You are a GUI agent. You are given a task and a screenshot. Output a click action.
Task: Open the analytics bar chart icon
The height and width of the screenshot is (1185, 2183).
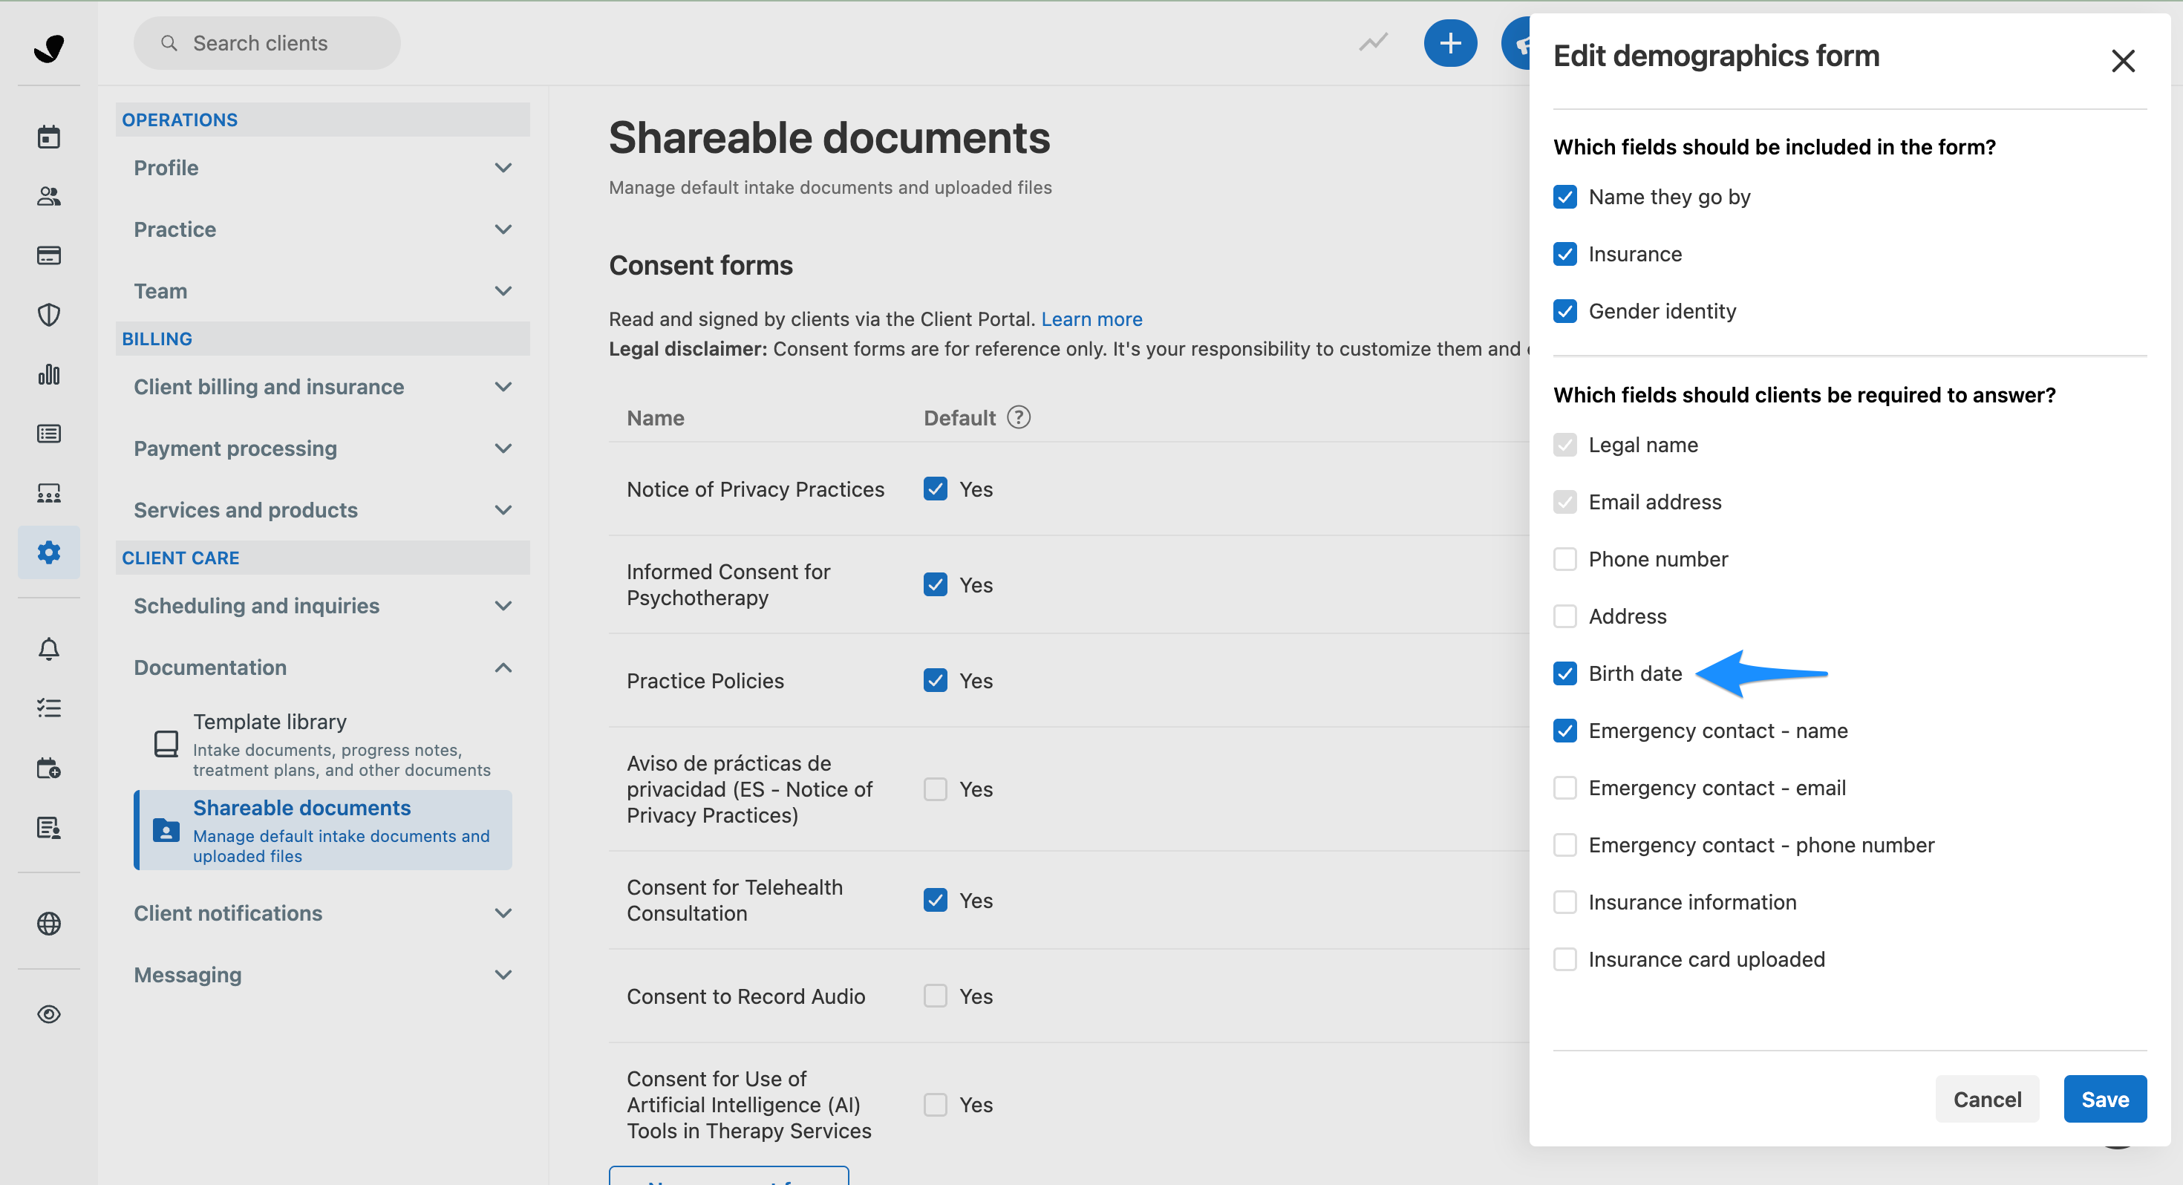coord(49,373)
